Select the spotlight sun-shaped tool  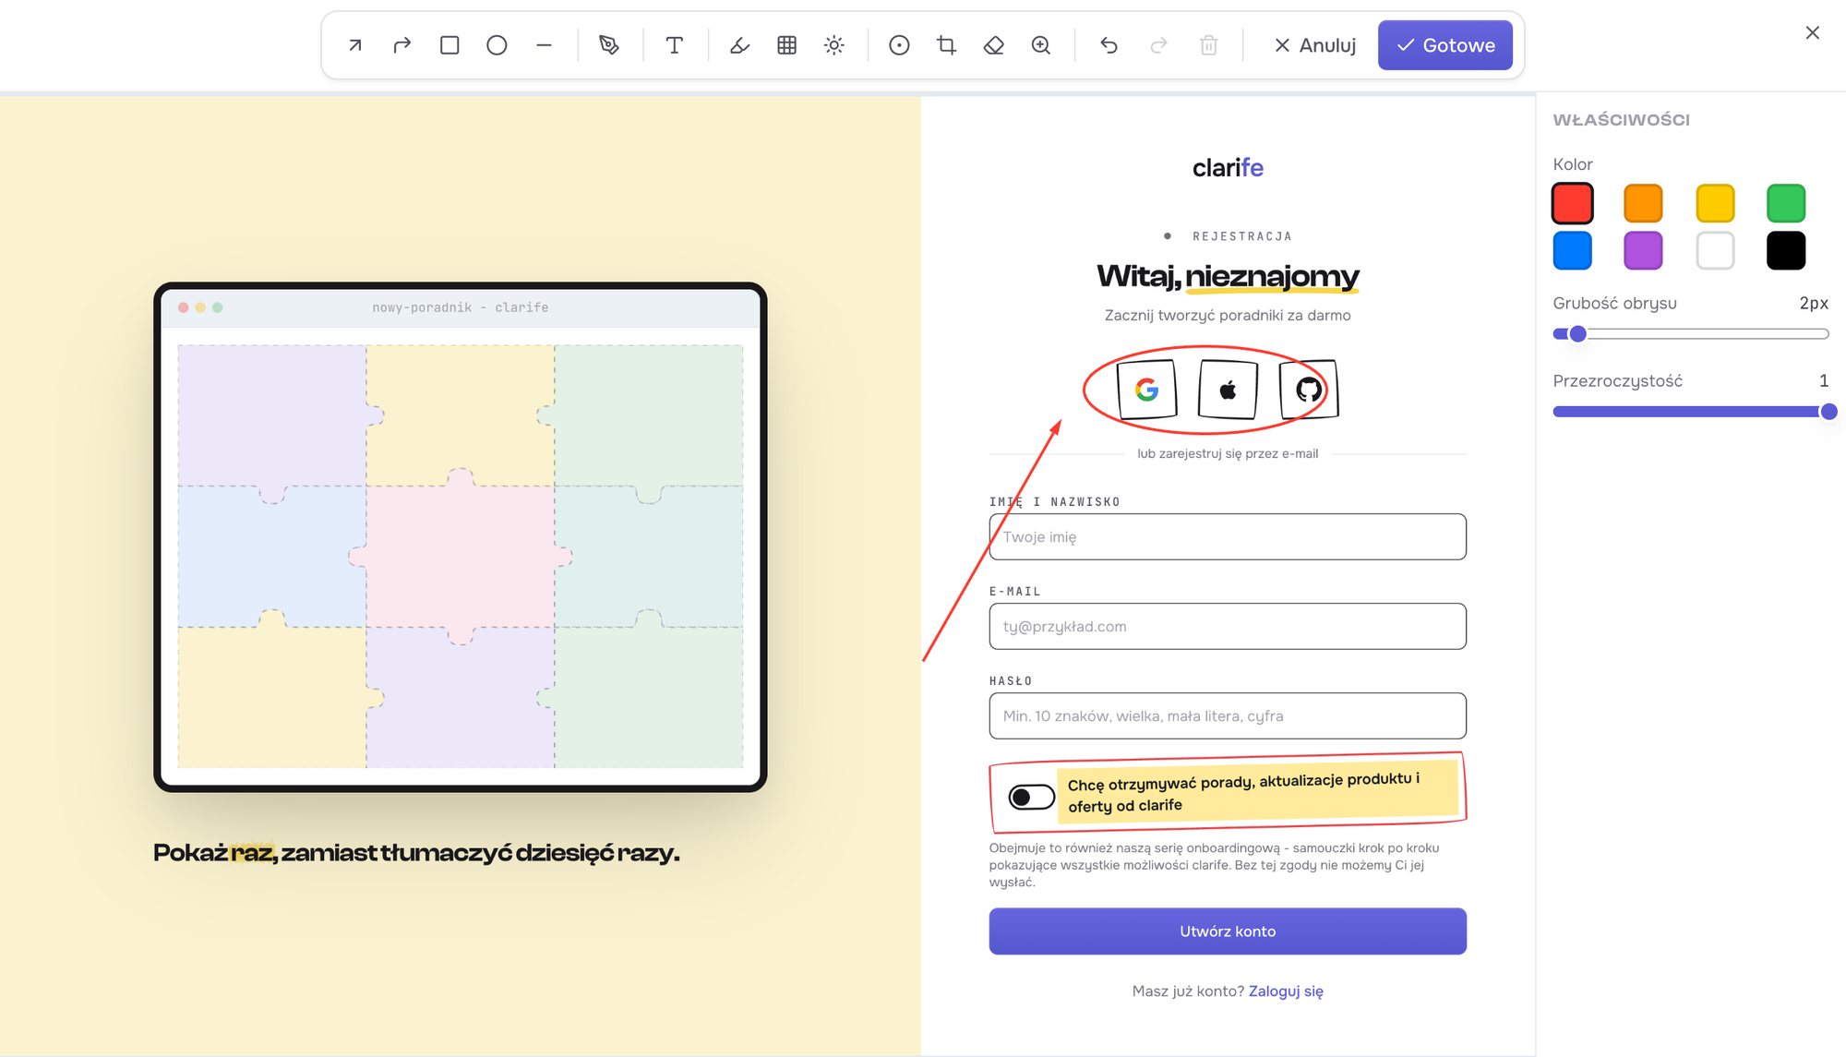point(834,45)
